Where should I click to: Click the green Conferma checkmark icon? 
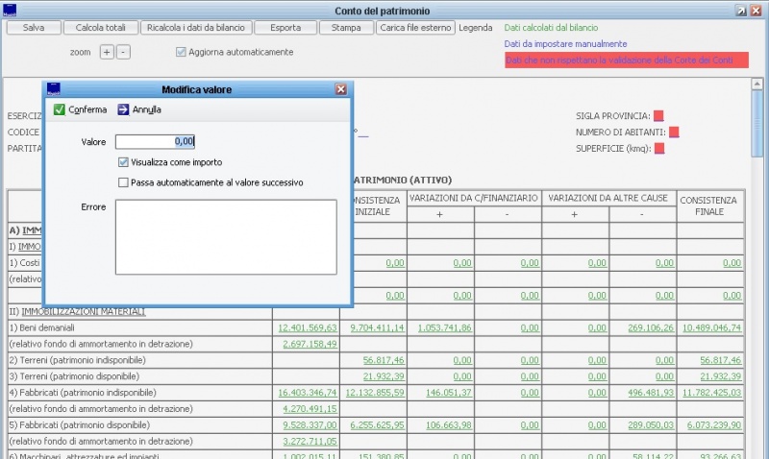pyautogui.click(x=60, y=109)
